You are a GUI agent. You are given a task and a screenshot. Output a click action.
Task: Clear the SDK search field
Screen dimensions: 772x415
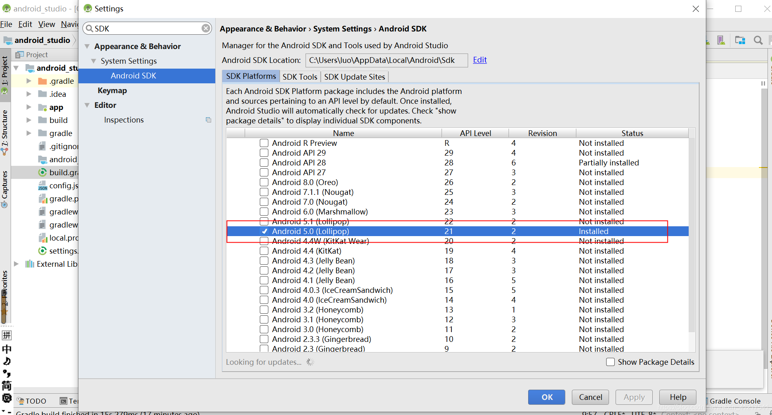206,28
